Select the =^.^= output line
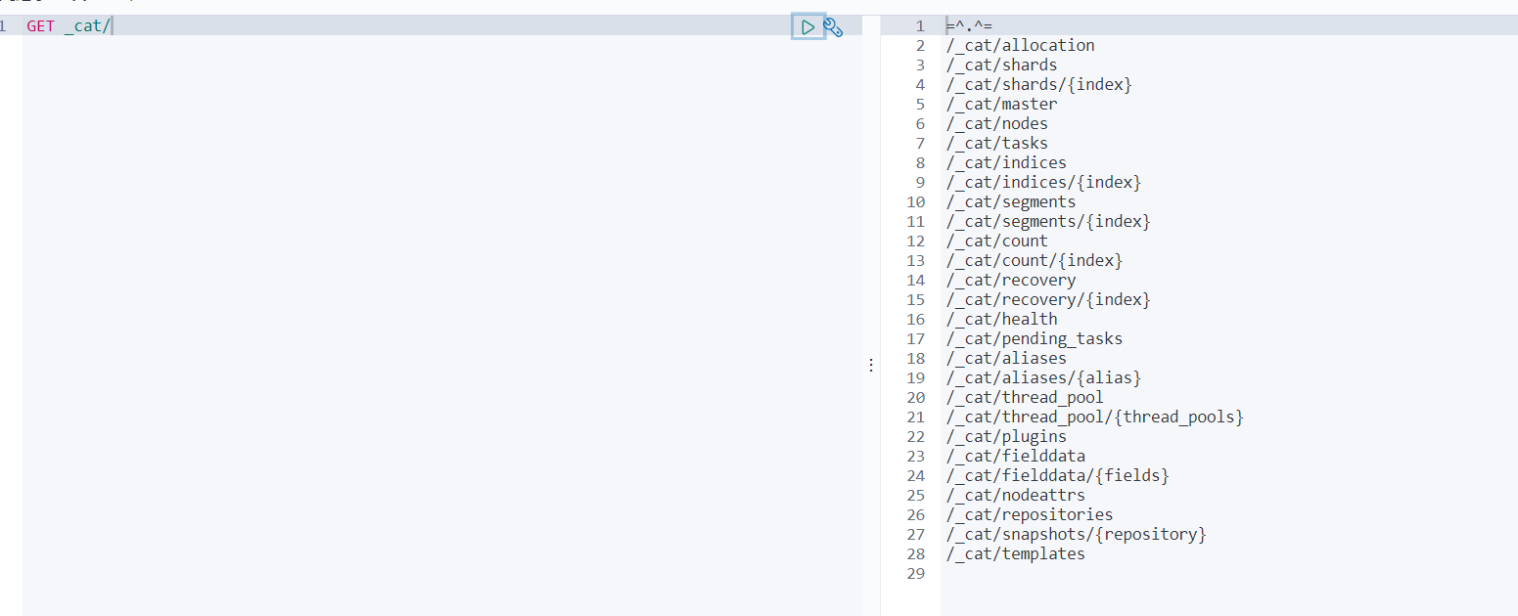The width and height of the screenshot is (1518, 616). point(969,26)
